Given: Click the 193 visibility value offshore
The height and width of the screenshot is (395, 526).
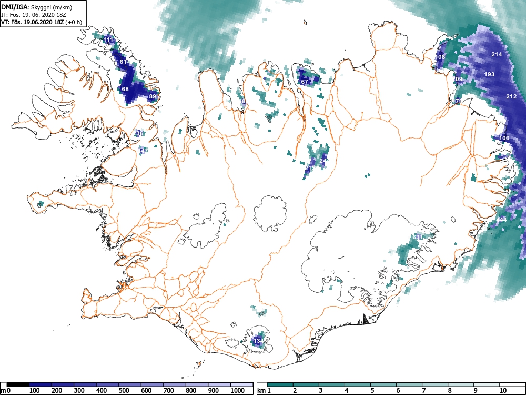Looking at the screenshot, I should pyautogui.click(x=489, y=74).
